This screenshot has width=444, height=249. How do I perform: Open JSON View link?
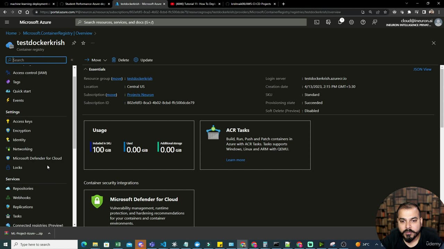click(422, 69)
